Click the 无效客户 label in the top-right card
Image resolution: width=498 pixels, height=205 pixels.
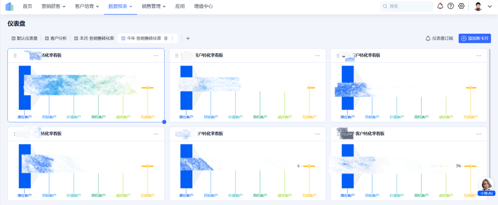click(x=470, y=117)
